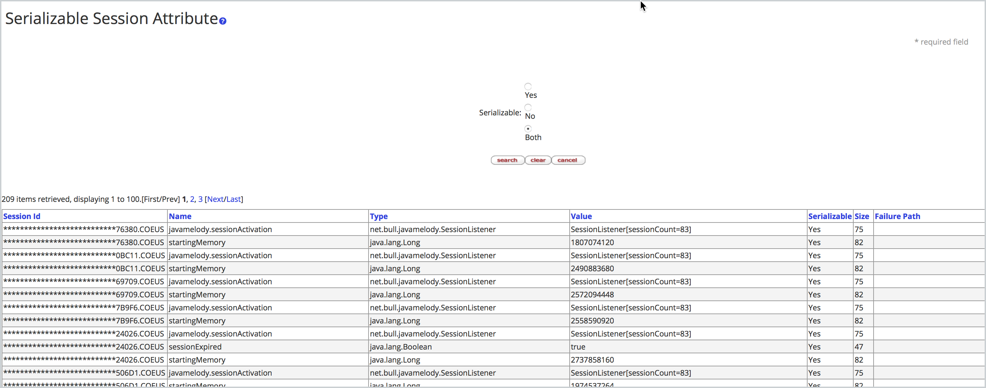Select the Yes serializable radio button
986x388 pixels.
(x=528, y=87)
